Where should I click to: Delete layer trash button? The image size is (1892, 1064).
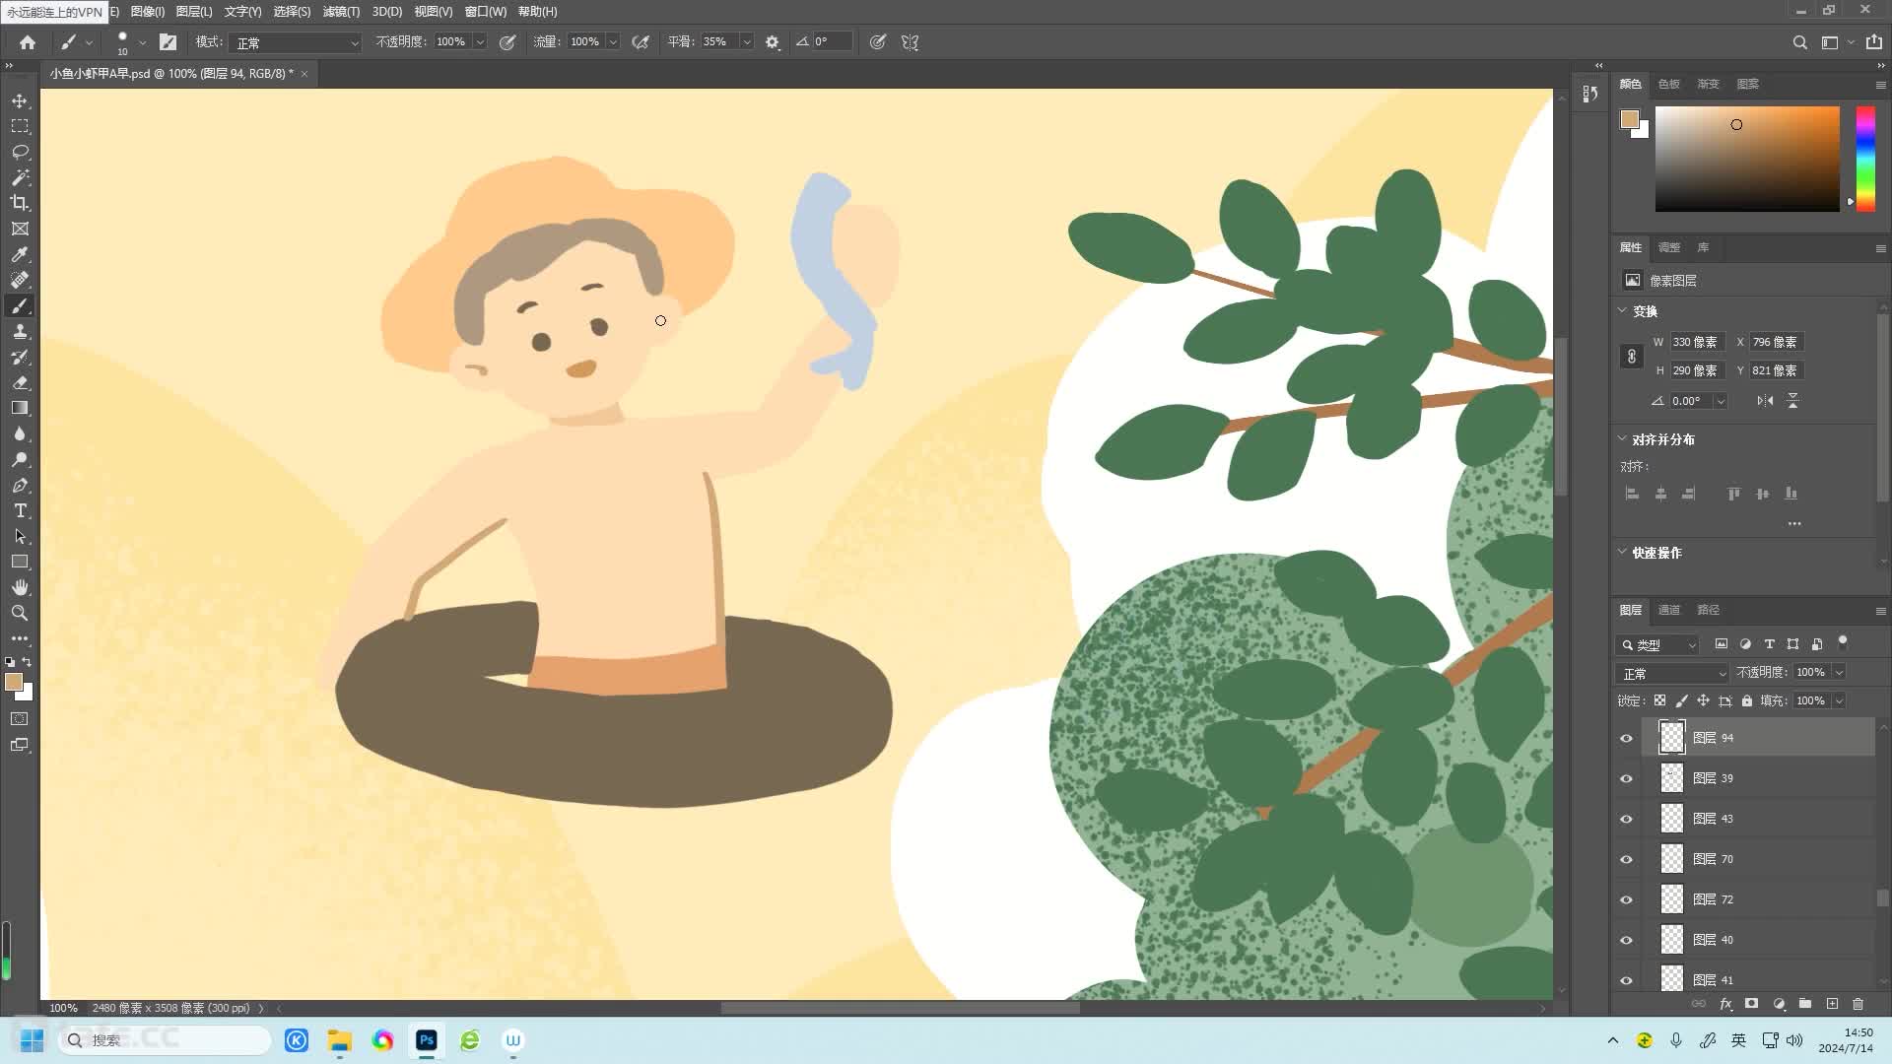click(x=1858, y=1004)
